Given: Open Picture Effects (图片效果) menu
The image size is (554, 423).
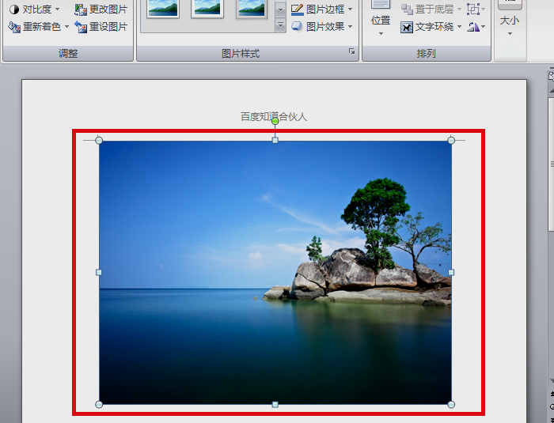Looking at the screenshot, I should pos(321,27).
